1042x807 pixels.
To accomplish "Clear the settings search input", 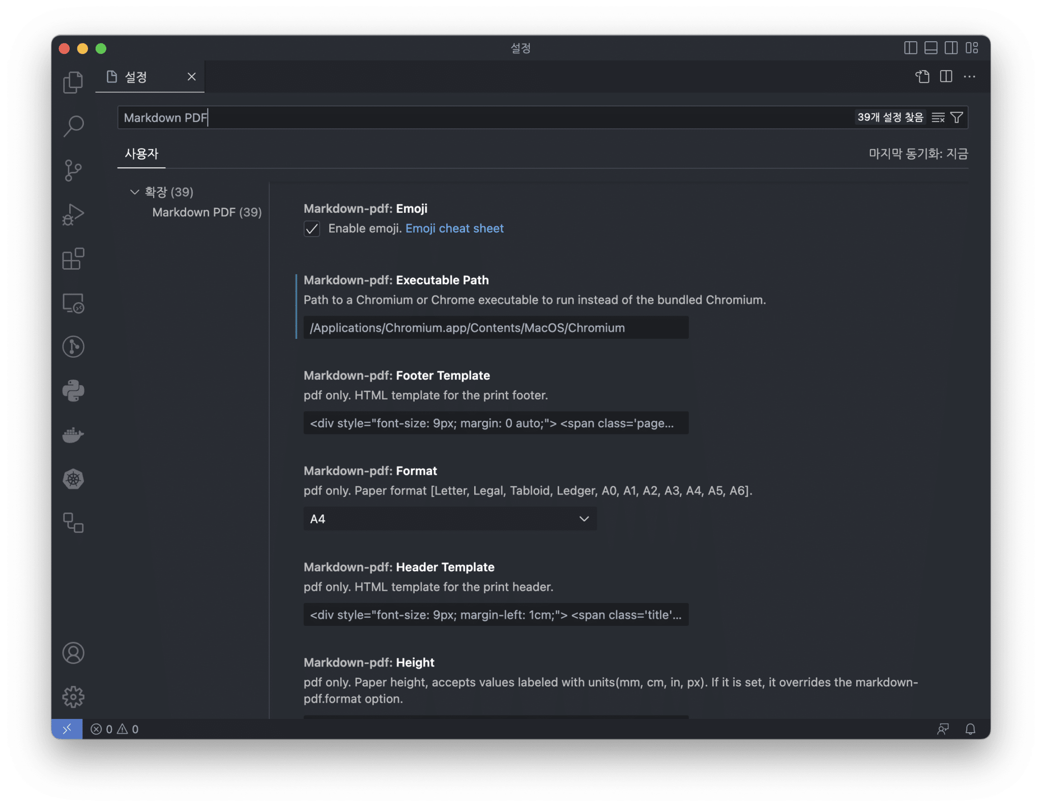I will coord(938,118).
